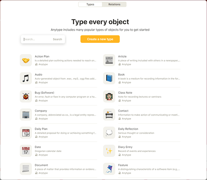Open the Document type title
The width and height of the screenshot is (207, 180).
pyautogui.click(x=41, y=165)
